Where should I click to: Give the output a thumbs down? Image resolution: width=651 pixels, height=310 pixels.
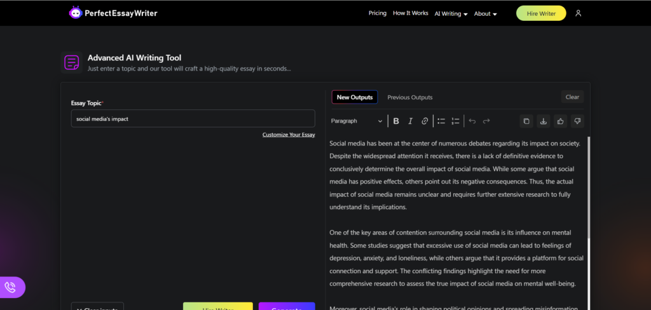click(x=577, y=121)
